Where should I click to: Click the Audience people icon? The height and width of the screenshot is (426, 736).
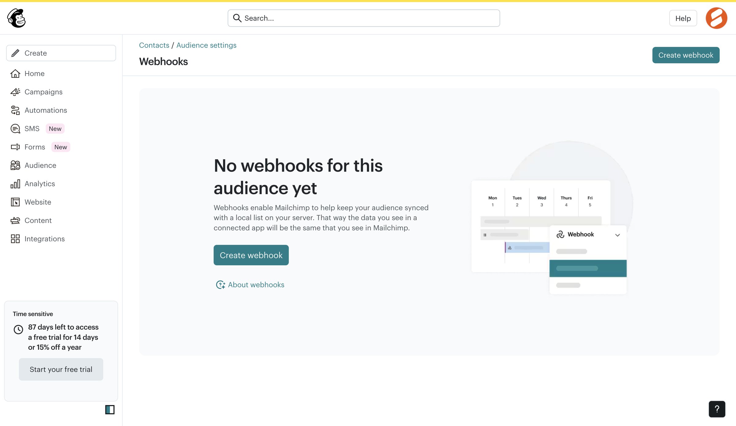[x=15, y=165]
